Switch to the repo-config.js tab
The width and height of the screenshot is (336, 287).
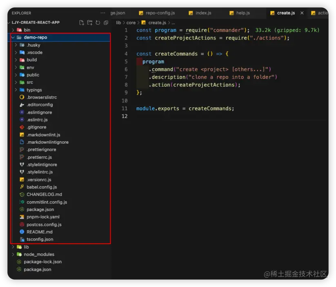point(157,13)
